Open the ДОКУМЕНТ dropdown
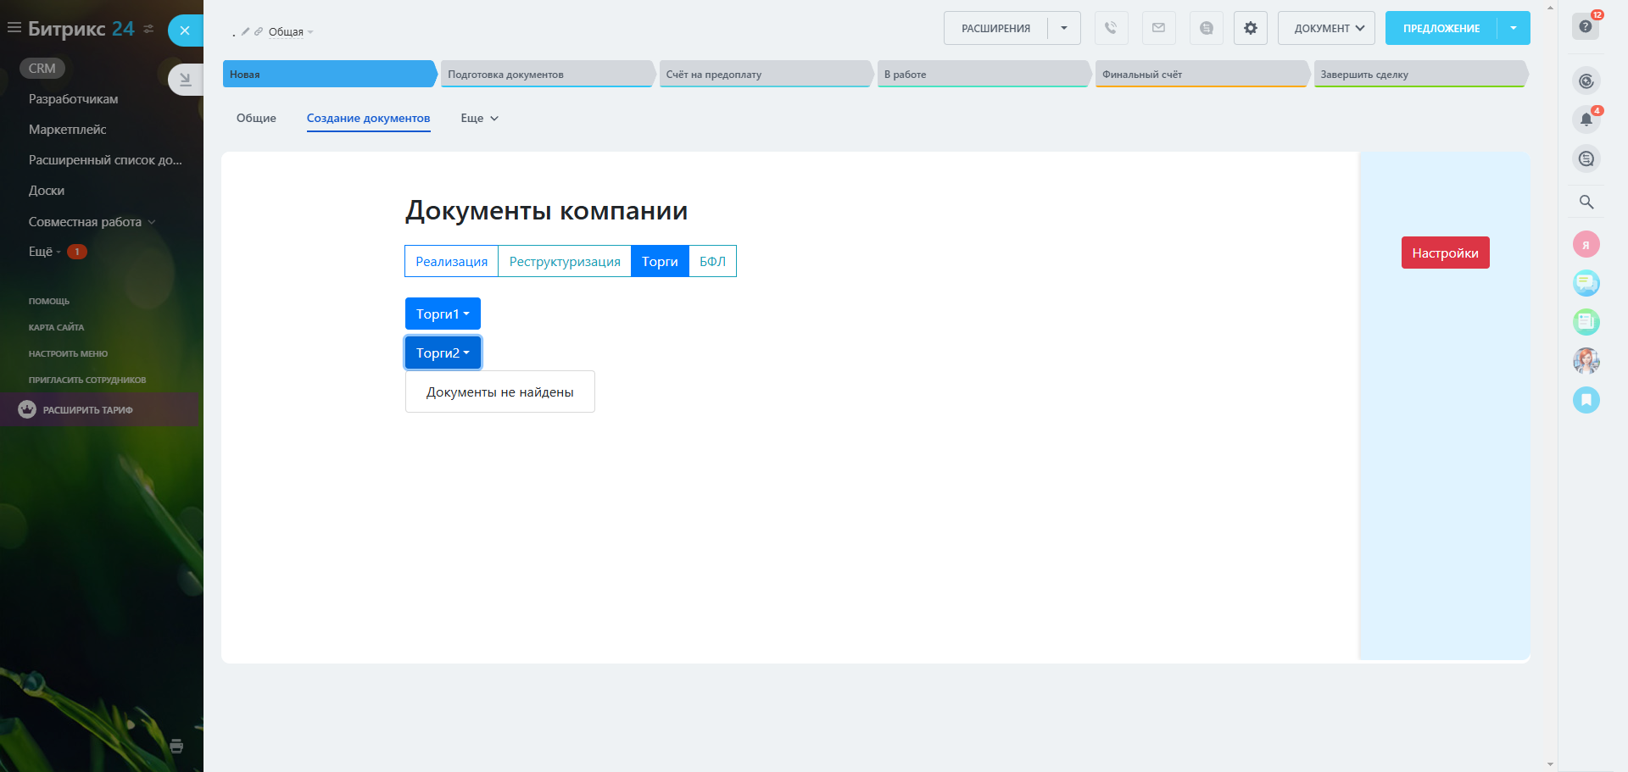The height and width of the screenshot is (772, 1628). pyautogui.click(x=1326, y=28)
